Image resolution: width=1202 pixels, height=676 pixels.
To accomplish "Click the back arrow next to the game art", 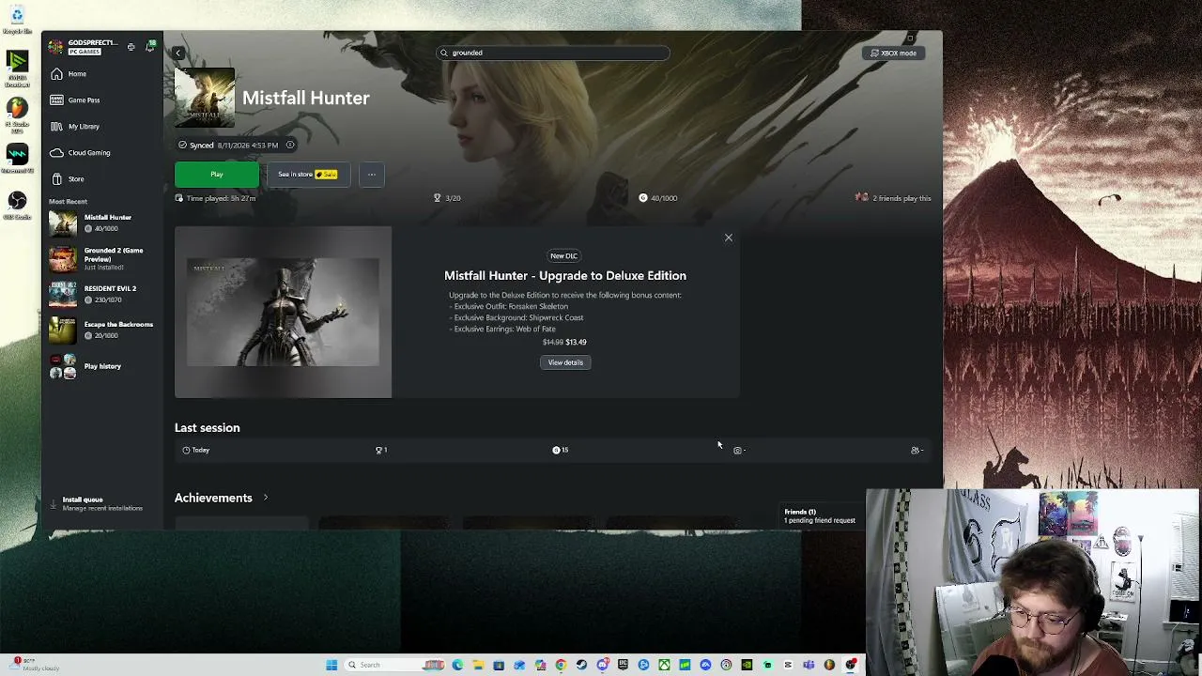I will [178, 53].
